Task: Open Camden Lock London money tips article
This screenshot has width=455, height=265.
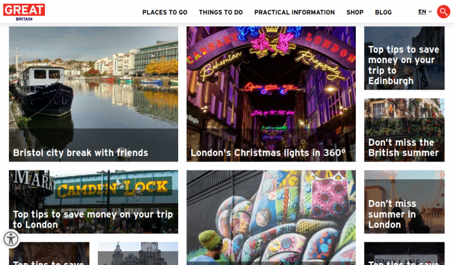Action: 94,201
